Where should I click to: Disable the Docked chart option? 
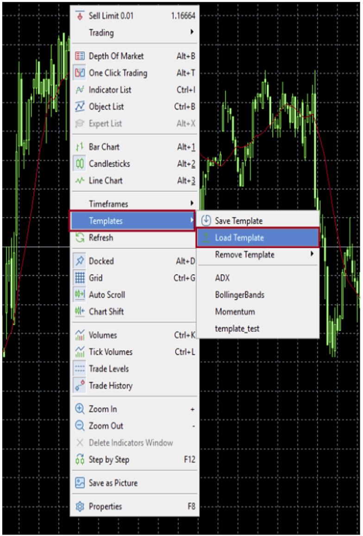[x=101, y=261]
